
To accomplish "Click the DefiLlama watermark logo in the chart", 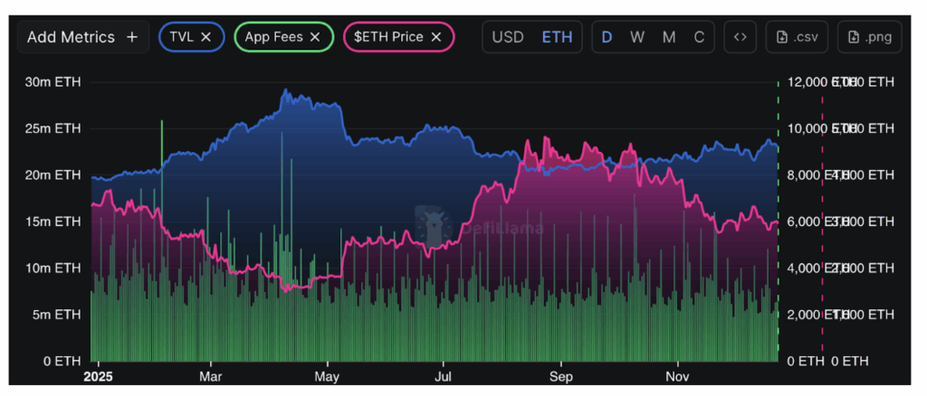I will point(434,225).
